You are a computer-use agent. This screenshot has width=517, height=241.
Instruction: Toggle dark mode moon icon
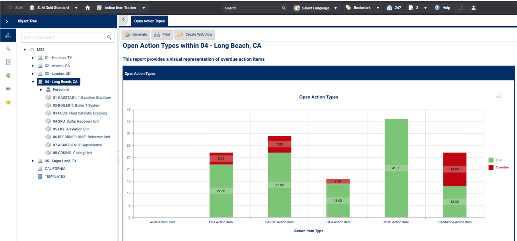click(x=459, y=8)
